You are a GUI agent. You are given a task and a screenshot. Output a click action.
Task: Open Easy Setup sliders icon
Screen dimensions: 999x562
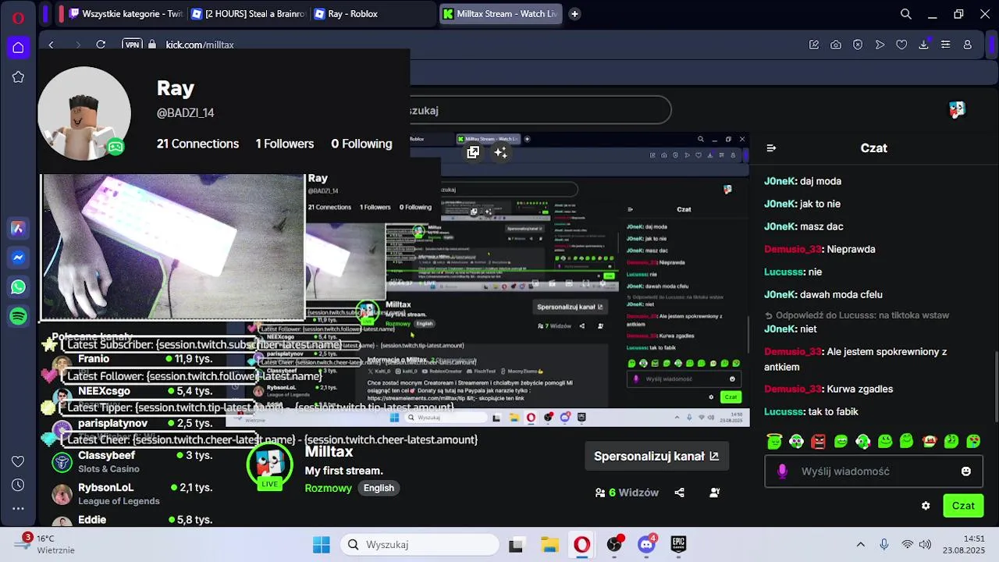coord(945,44)
